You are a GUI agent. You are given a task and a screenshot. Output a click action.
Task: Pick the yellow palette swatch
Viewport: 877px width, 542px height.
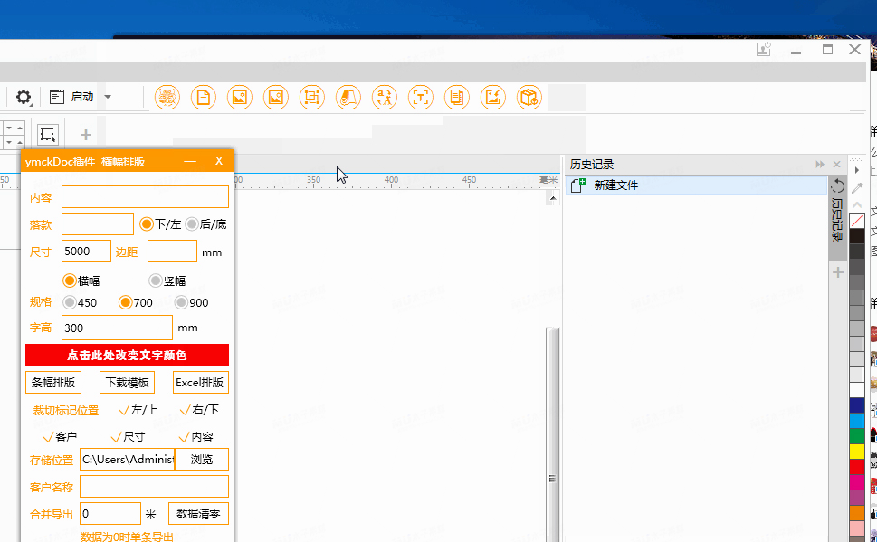tap(857, 451)
